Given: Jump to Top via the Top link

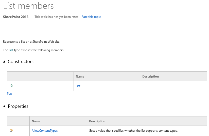Looking at the screenshot, I should tap(9, 94).
